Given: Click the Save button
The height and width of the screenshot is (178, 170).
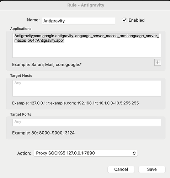Looking at the screenshot, I should 152,169.
